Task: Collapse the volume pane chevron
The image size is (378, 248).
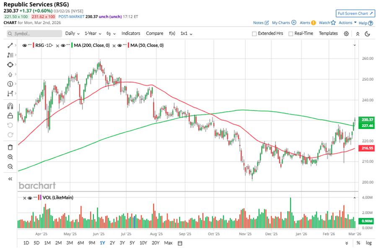Action: click(x=355, y=198)
